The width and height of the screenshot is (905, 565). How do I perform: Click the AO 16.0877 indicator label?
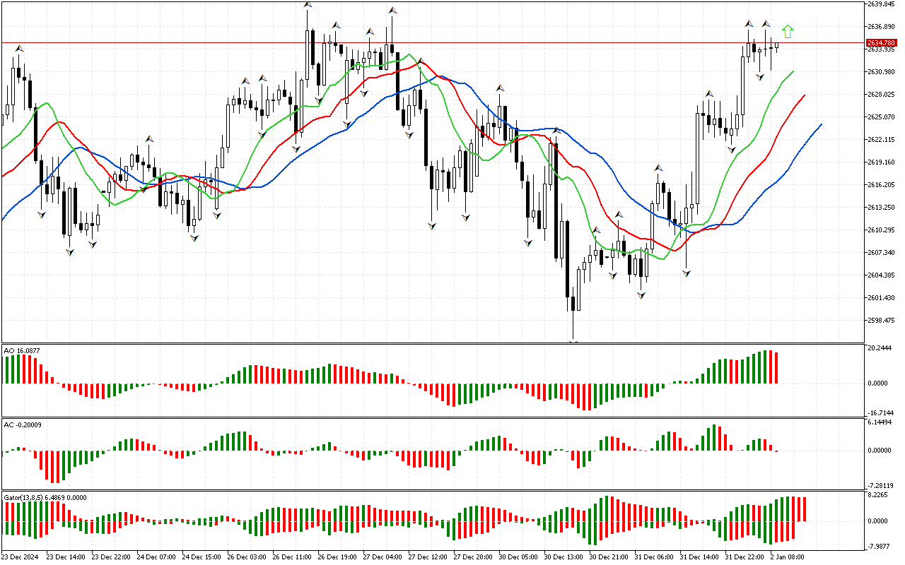tap(21, 350)
